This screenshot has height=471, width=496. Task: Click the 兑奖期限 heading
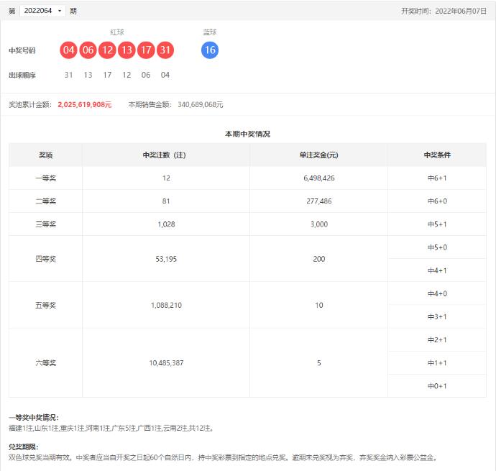[x=24, y=447]
